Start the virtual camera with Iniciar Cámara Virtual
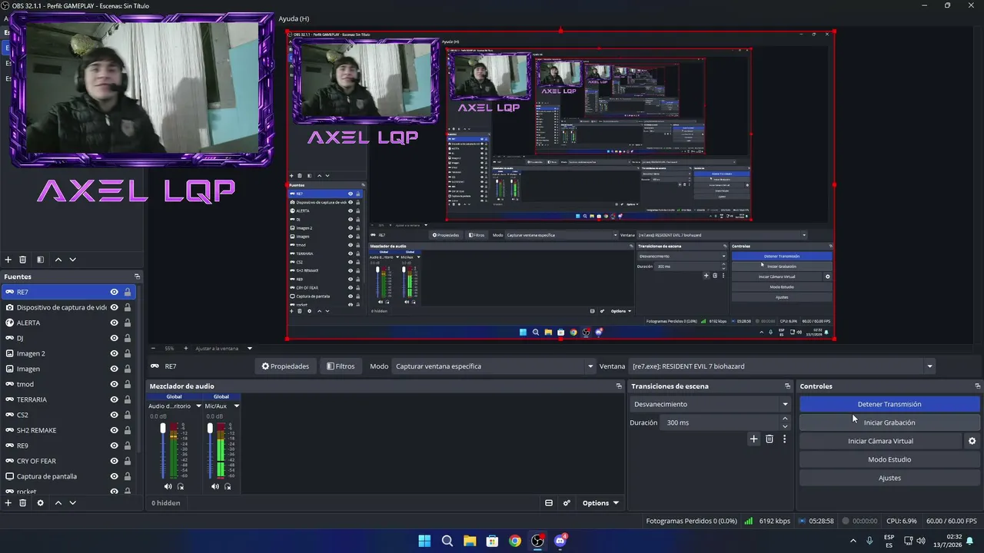The width and height of the screenshot is (984, 553). [x=880, y=441]
